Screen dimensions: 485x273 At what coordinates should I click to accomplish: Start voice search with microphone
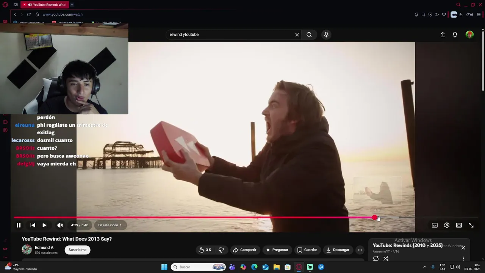click(326, 35)
